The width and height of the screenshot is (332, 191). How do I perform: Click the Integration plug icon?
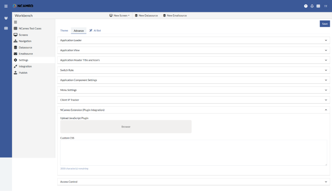(x=16, y=66)
